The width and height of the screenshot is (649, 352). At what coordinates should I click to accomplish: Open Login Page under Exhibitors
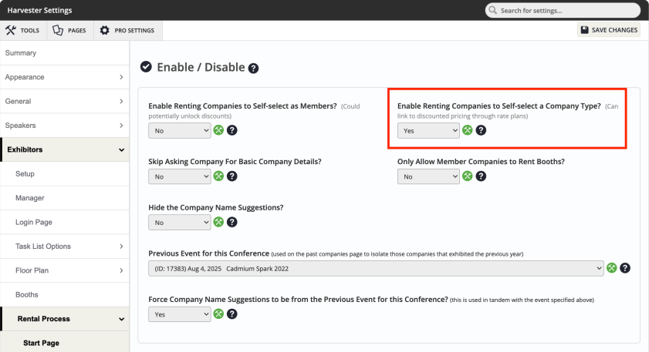pos(65,223)
